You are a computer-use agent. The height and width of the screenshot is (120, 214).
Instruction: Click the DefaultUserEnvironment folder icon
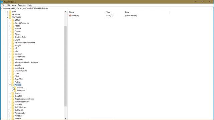(13, 43)
